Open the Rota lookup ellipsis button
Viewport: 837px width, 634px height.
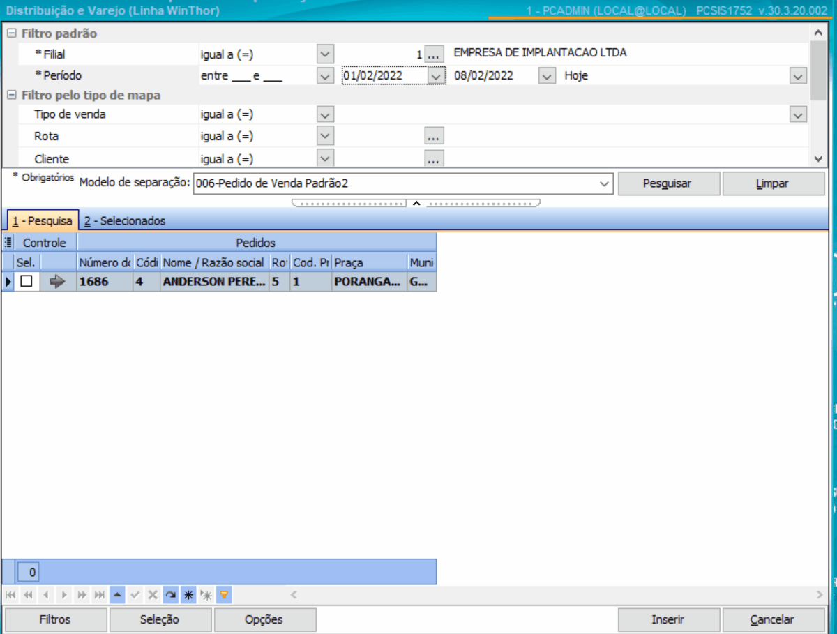click(x=434, y=136)
